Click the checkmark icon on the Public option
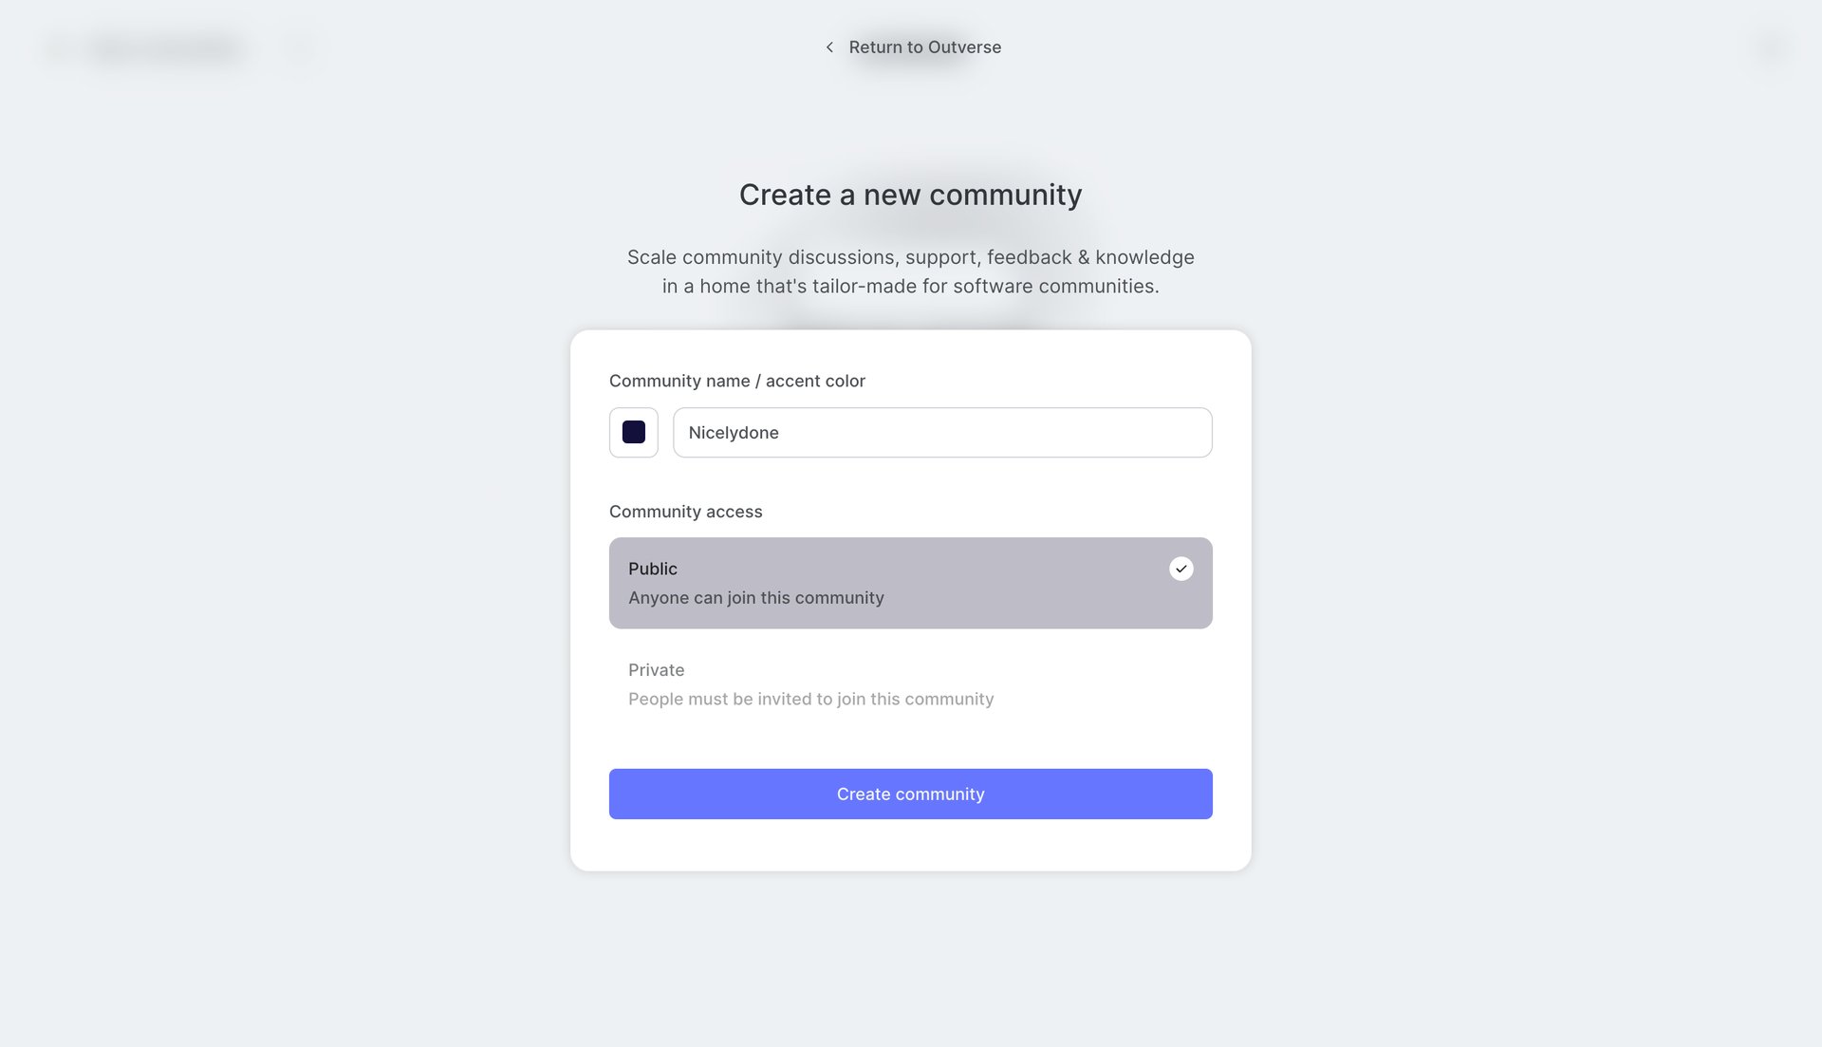The height and width of the screenshot is (1047, 1822). click(1180, 569)
